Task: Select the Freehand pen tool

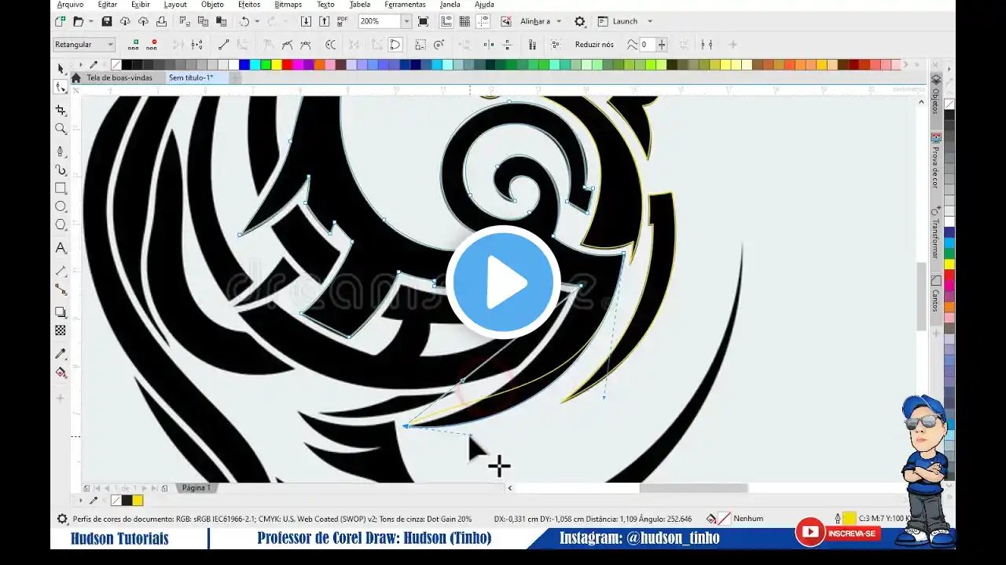Action: pyautogui.click(x=61, y=151)
